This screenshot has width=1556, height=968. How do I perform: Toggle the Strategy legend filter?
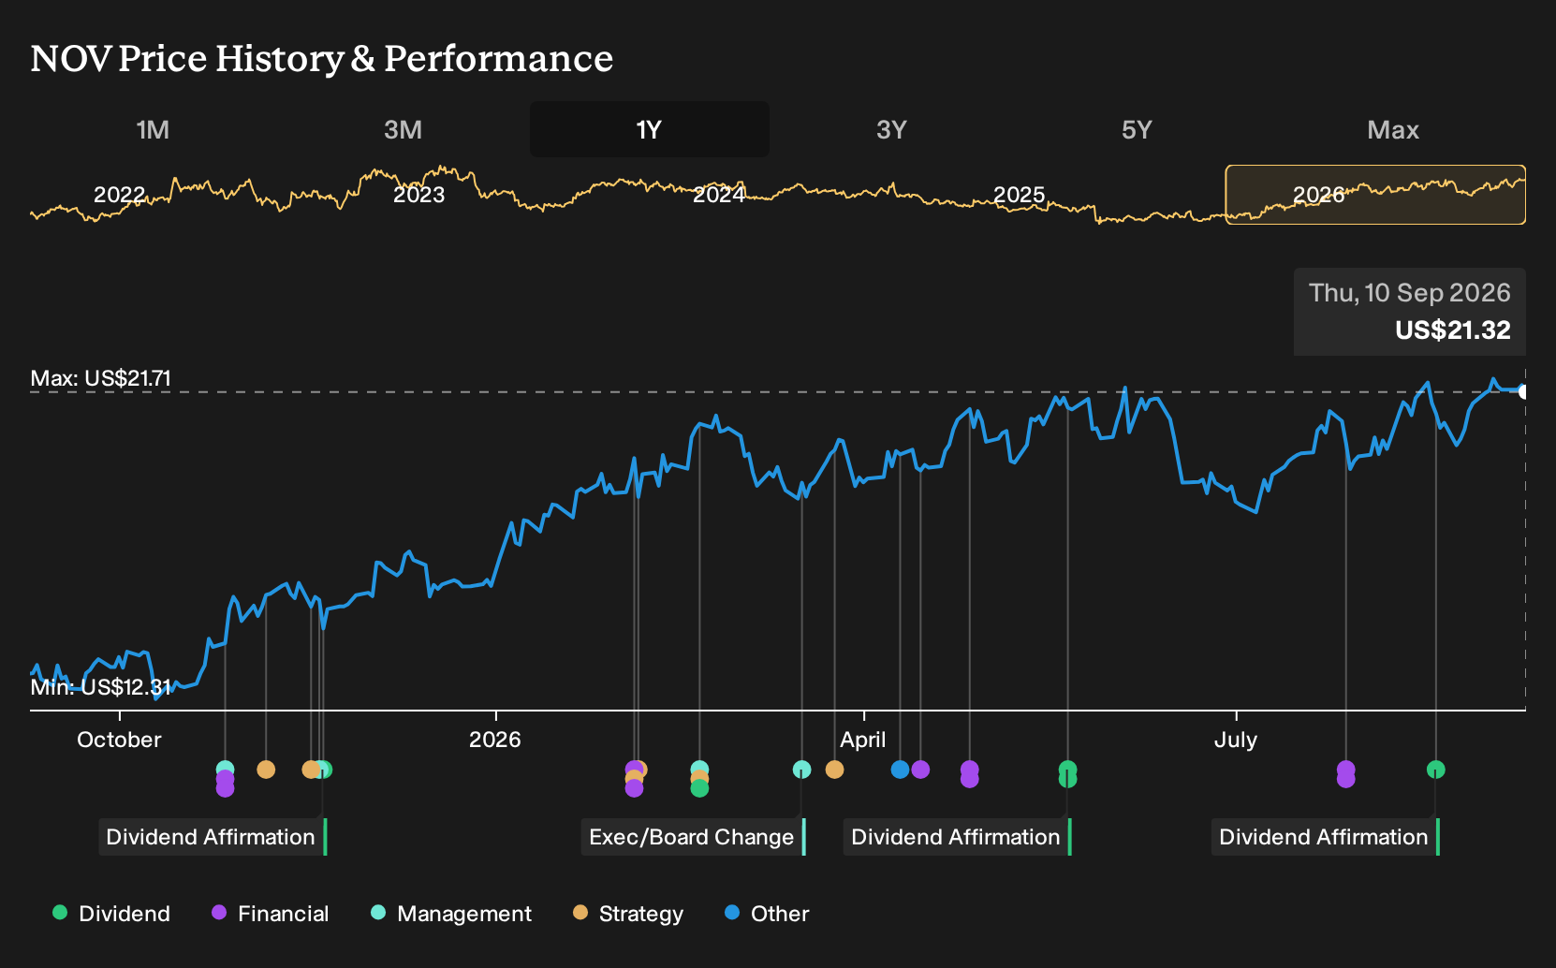click(x=628, y=914)
